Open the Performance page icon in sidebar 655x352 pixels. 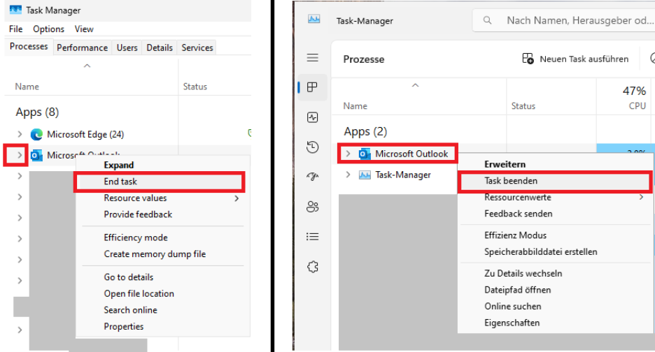313,117
